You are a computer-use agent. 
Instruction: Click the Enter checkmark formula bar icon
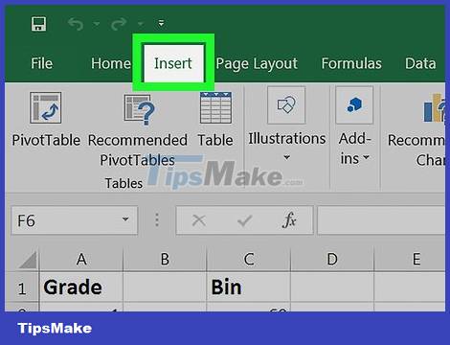tap(245, 220)
